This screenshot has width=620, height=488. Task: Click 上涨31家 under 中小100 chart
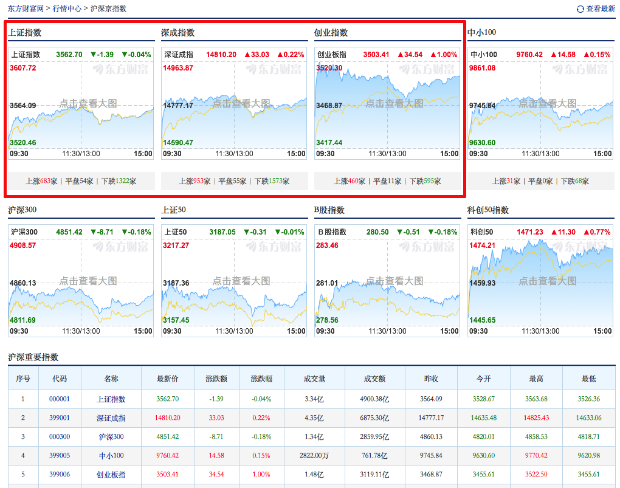[506, 181]
